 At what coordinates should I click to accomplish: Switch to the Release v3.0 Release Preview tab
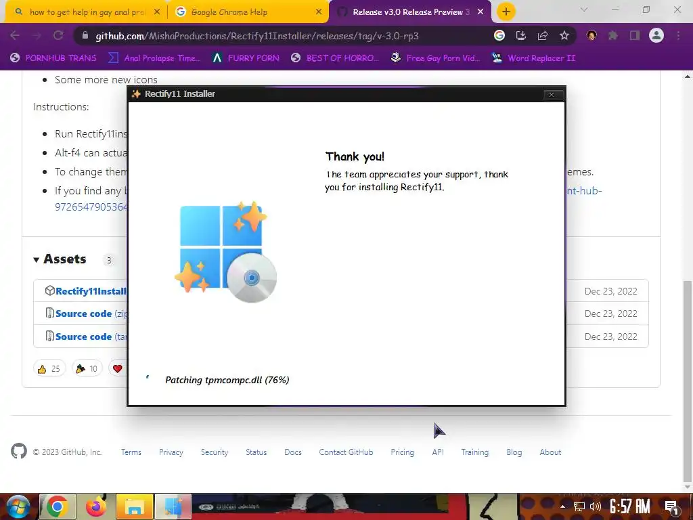409,12
